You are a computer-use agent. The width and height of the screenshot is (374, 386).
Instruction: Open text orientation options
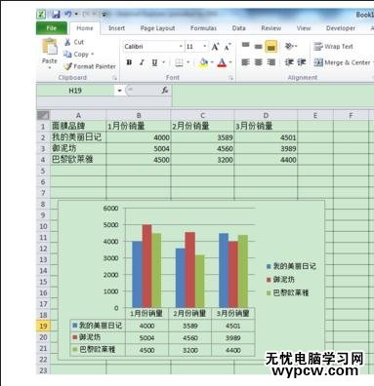pos(290,46)
